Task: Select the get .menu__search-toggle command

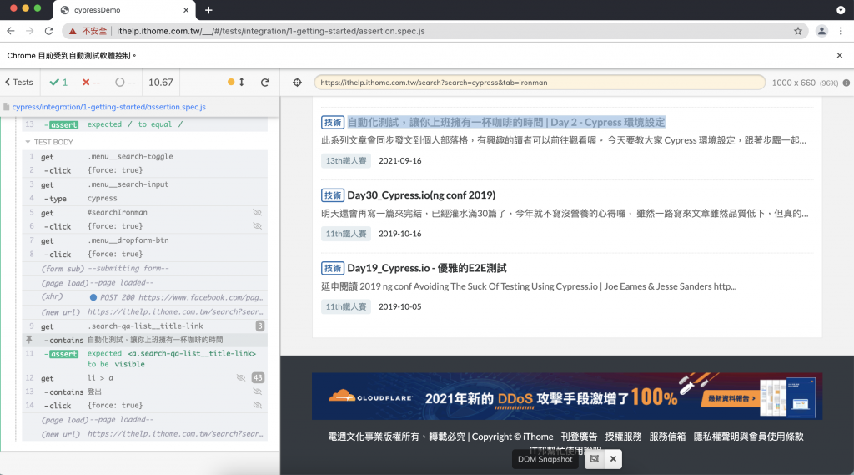Action: coord(145,156)
